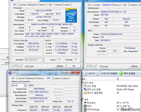Image resolution: width=141 pixels, height=112 pixels.
Task: Select the CPU tab in CPU window
Action: 15,4
